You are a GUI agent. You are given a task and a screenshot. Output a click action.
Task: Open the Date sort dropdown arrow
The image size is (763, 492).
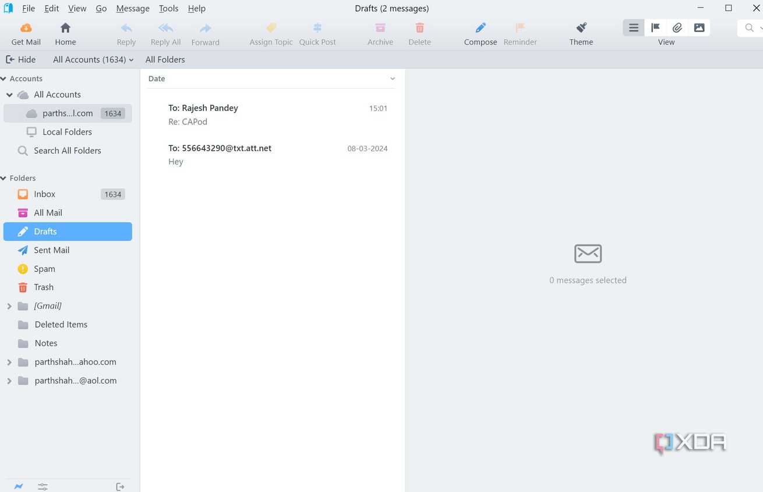(x=393, y=79)
